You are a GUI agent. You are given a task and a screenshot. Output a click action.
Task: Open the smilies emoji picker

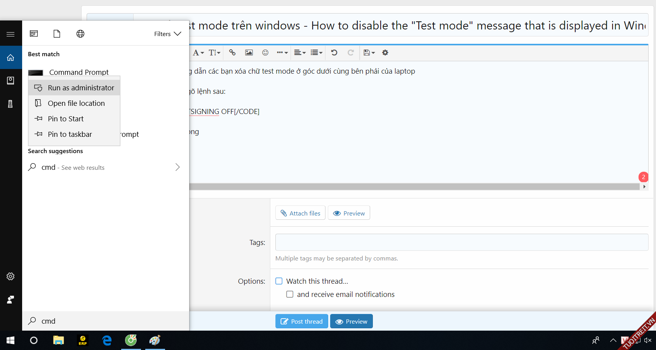tap(265, 53)
